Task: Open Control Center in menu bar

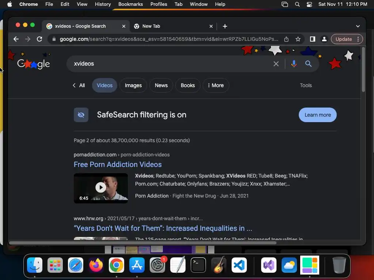Action: coord(309,4)
